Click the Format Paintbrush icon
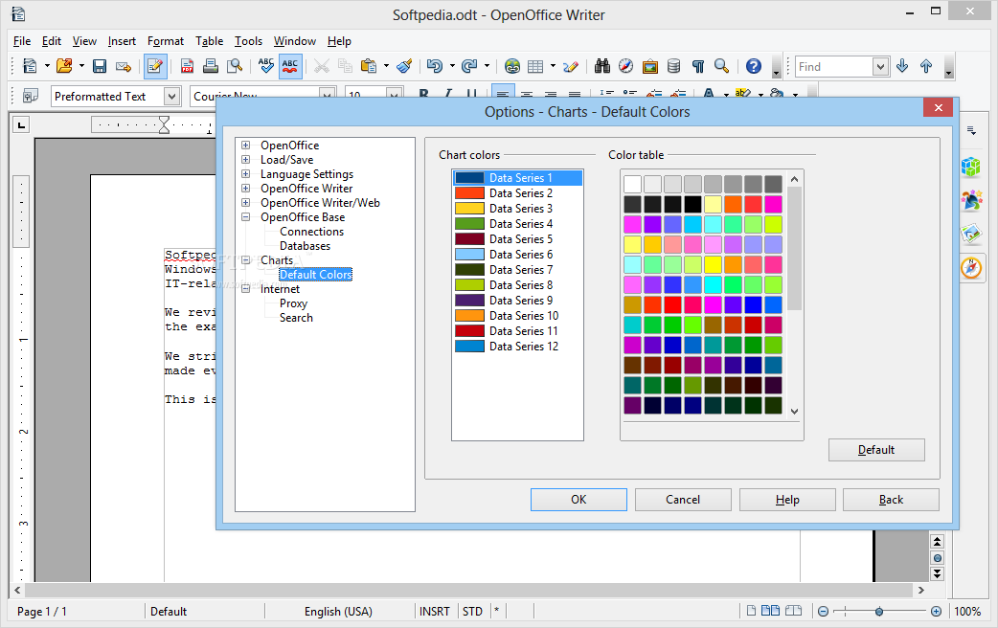The image size is (998, 628). coord(404,66)
